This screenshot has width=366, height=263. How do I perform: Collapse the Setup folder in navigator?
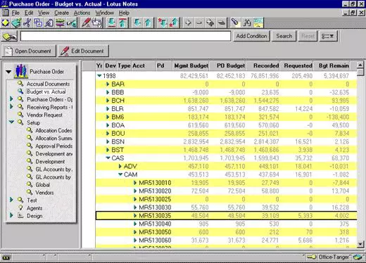[x=11, y=122]
